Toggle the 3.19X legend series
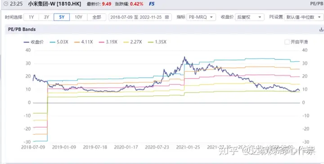This screenshot has height=164, width=324. pos(108,42)
